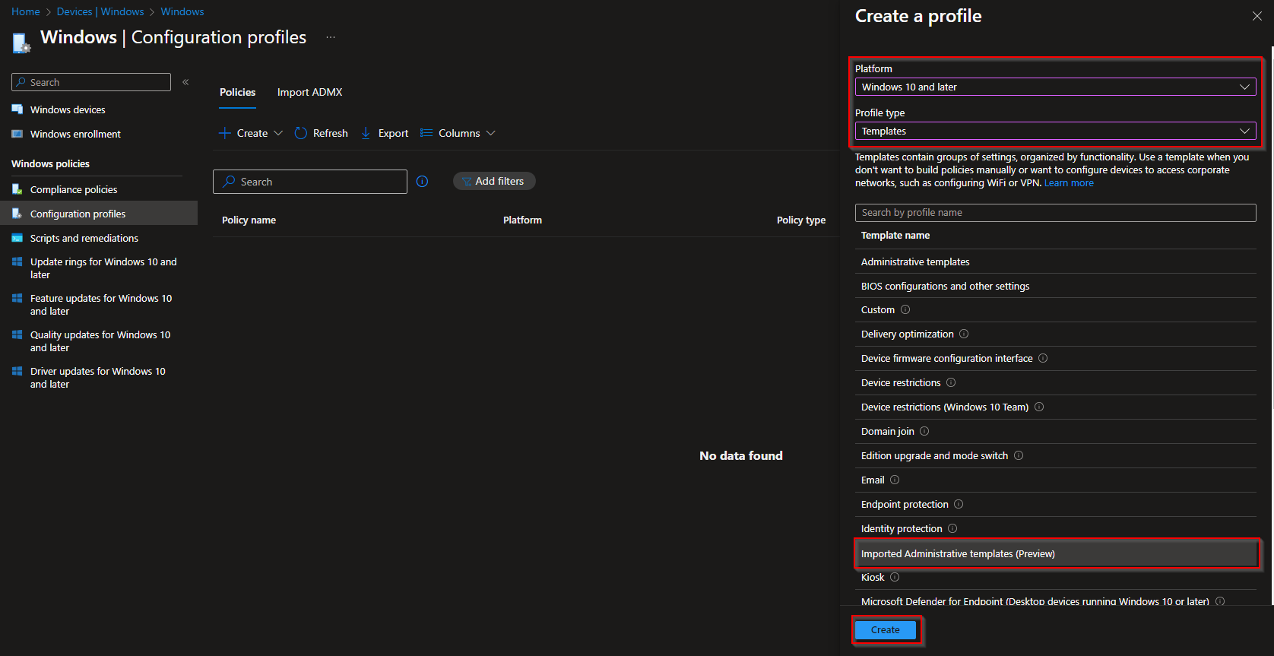Click the Update rings Windows logo icon
The width and height of the screenshot is (1274, 656).
coord(17,261)
